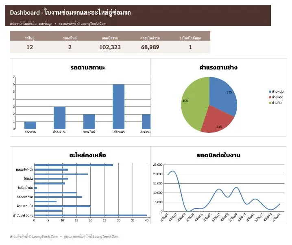Image resolution: width=292 pixels, height=245 pixels.
Task: Click the green ช่างต้น legend swatch
Action: (x=270, y=103)
